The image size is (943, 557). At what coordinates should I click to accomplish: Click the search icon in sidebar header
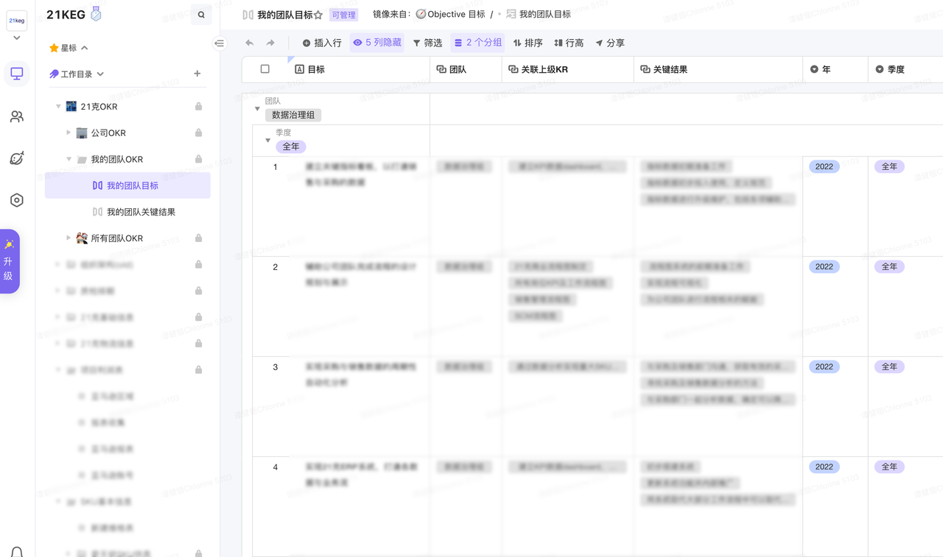pyautogui.click(x=201, y=15)
